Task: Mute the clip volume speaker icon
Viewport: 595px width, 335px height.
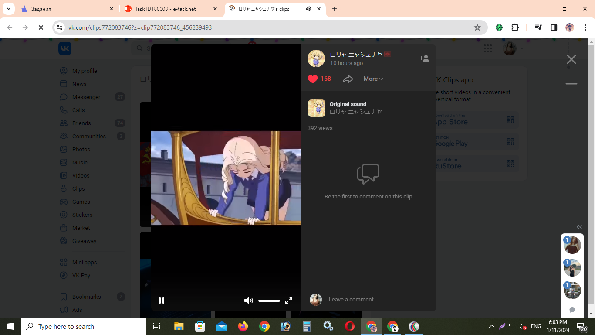Action: (x=248, y=301)
